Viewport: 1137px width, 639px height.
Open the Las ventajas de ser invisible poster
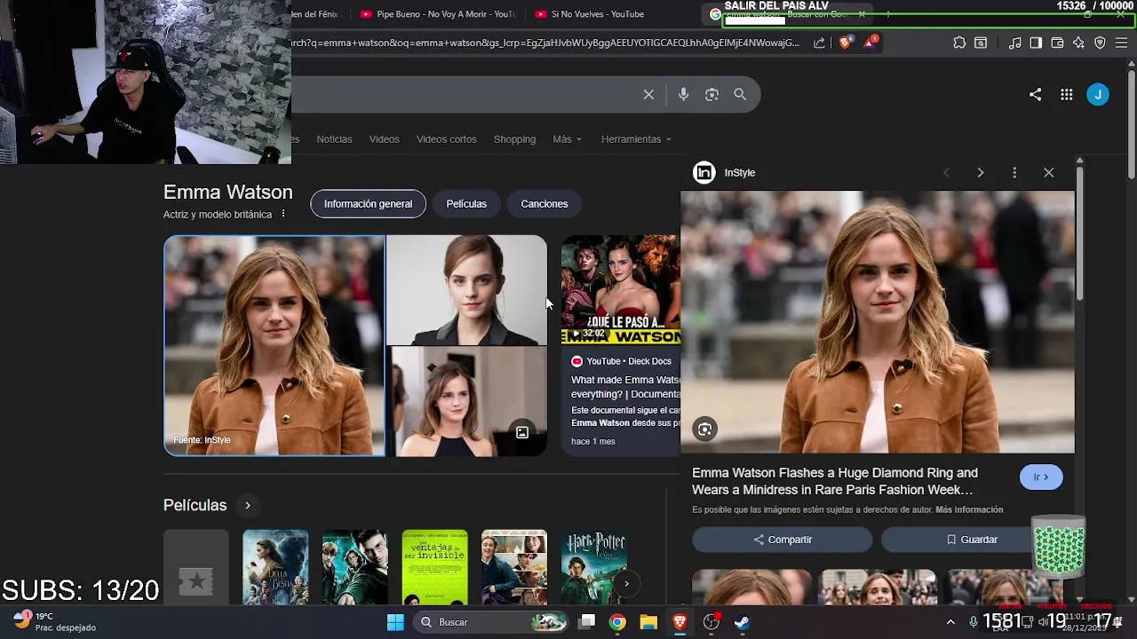click(x=434, y=568)
